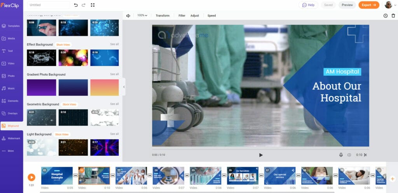Image resolution: width=398 pixels, height=193 pixels.
Task: Choose the 0:30 colorful bokeh effect background
Action: [x=73, y=58]
